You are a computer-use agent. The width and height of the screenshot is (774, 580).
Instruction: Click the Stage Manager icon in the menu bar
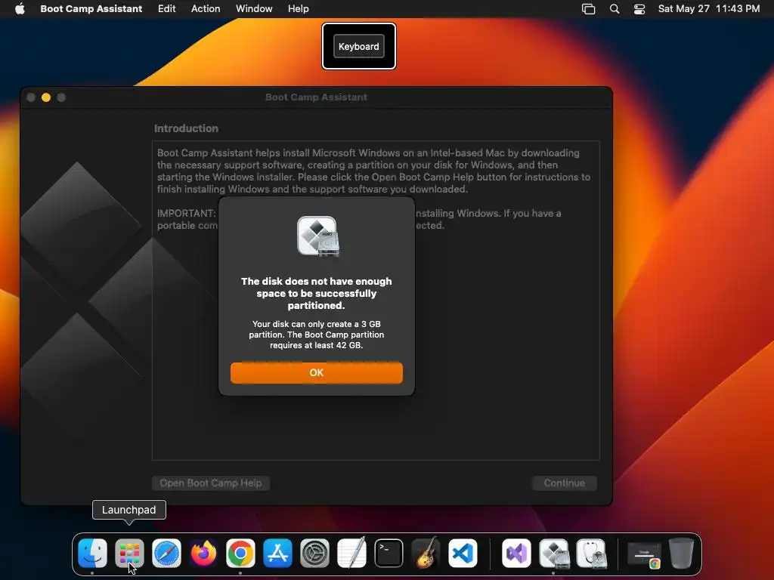pyautogui.click(x=588, y=8)
